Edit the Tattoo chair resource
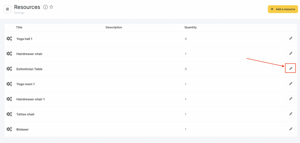Screen dimensions: 300x143 click(x=290, y=114)
